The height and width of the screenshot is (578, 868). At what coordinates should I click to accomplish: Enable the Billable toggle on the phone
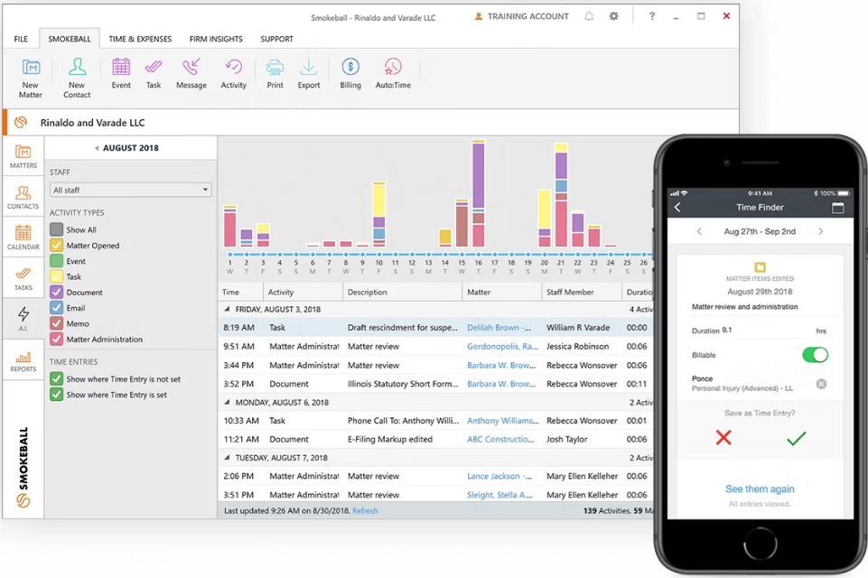click(814, 355)
